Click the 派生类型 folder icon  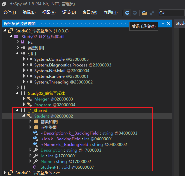36,127
